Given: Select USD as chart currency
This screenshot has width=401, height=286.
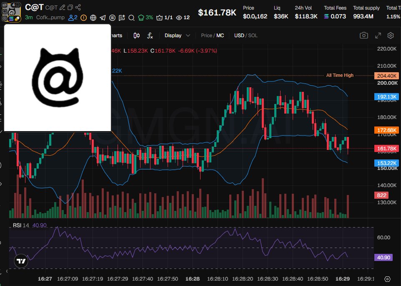Looking at the screenshot, I should pyautogui.click(x=239, y=35).
